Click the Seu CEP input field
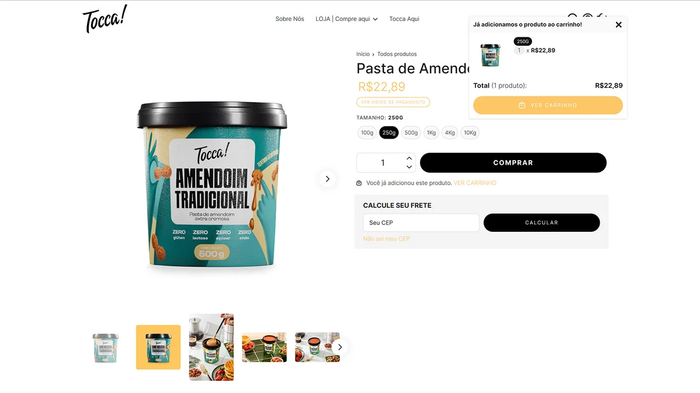 [421, 223]
